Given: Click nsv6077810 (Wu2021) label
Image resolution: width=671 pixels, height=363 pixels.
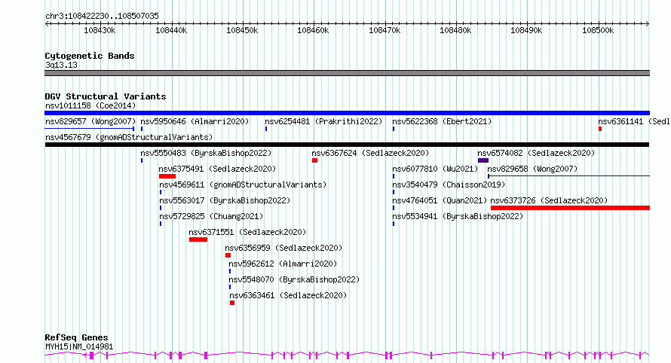Looking at the screenshot, I should (x=435, y=169).
